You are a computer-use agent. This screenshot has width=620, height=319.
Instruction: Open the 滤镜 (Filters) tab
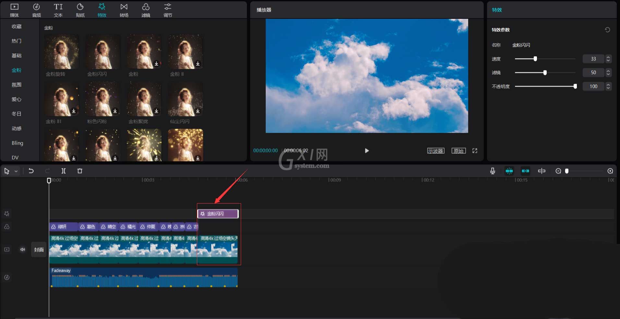tap(146, 10)
